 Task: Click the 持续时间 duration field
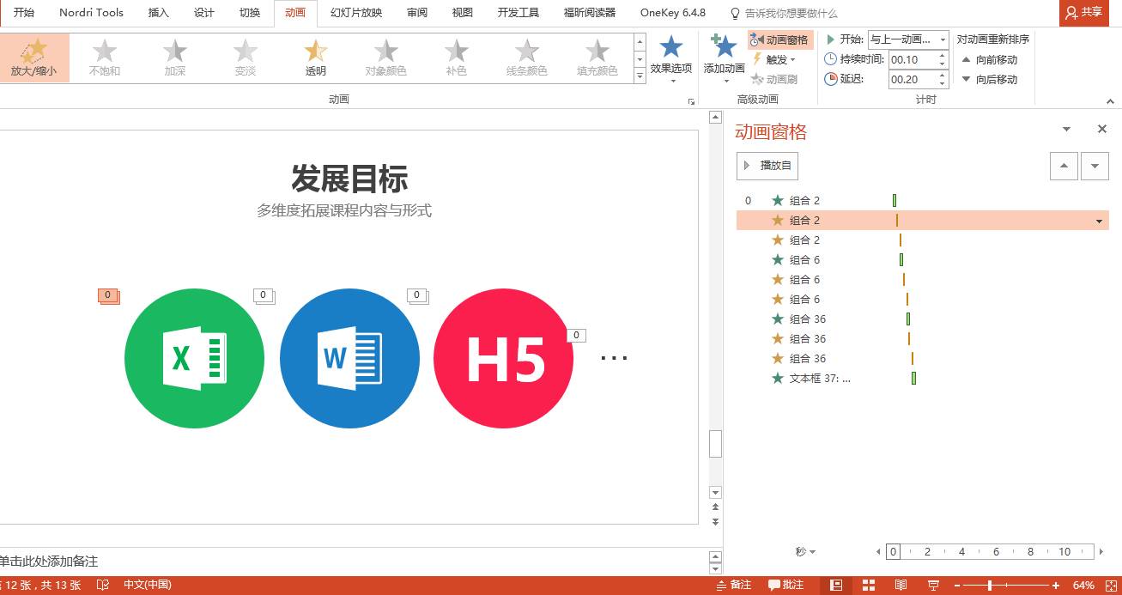click(x=913, y=59)
